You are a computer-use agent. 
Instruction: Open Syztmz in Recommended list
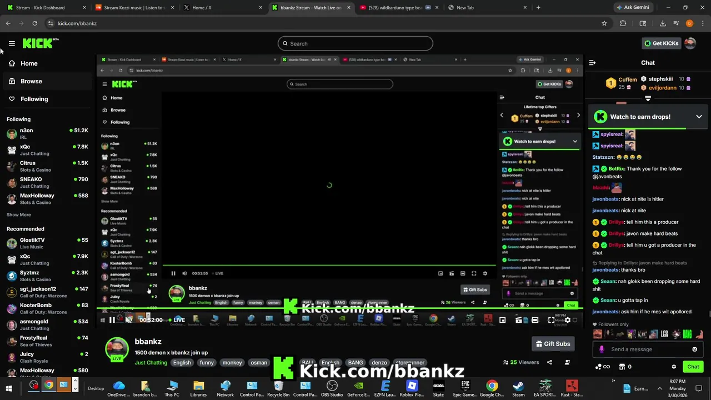pyautogui.click(x=47, y=276)
